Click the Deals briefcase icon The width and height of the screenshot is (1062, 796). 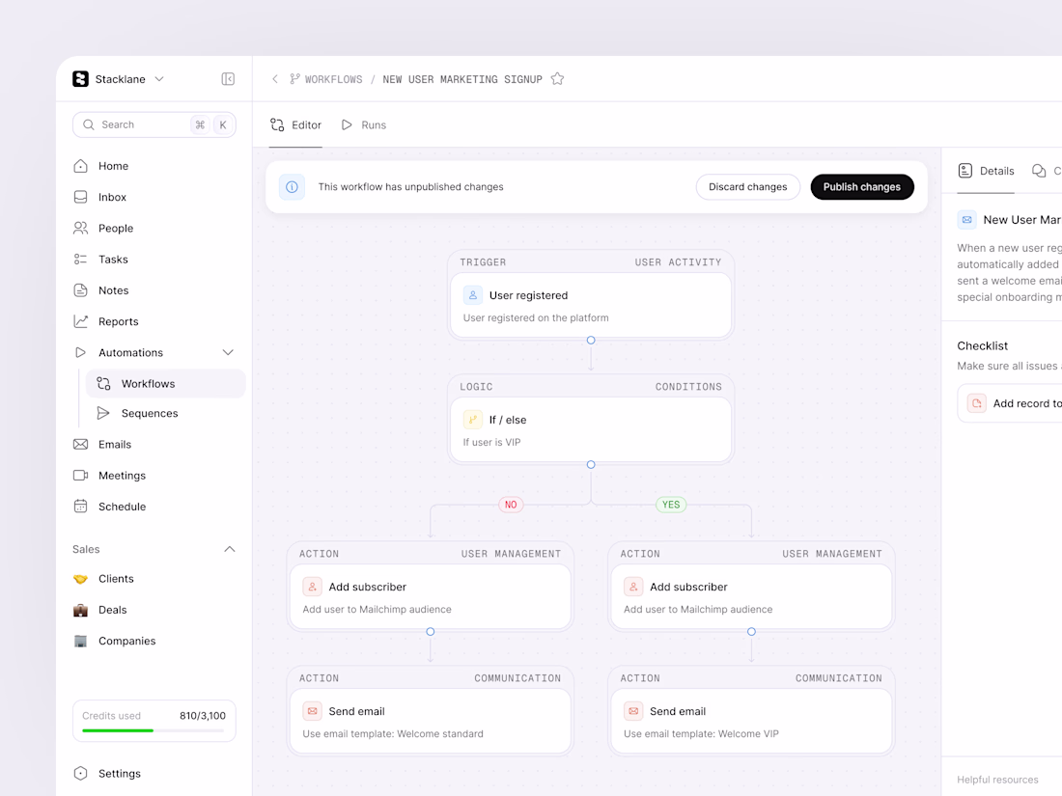click(x=80, y=610)
